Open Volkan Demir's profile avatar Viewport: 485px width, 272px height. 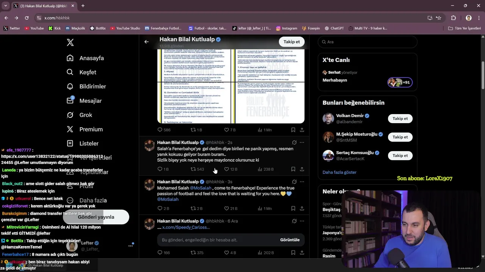point(328,119)
